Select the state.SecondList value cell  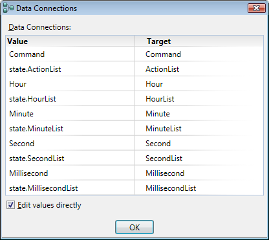pos(70,158)
